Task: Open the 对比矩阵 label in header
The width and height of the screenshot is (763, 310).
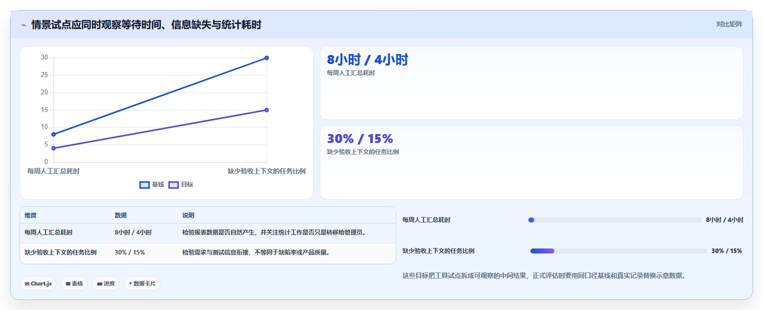Action: [729, 24]
